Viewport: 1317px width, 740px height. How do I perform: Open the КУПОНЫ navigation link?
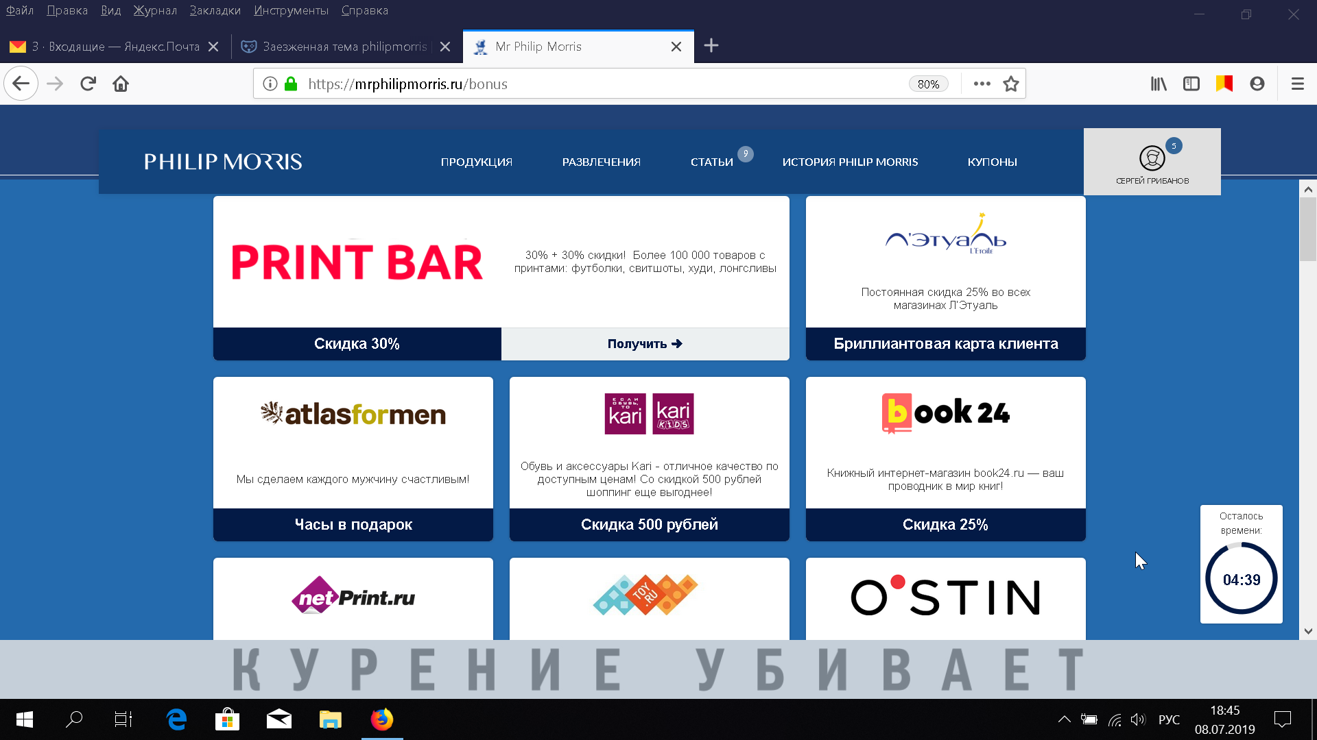[993, 162]
